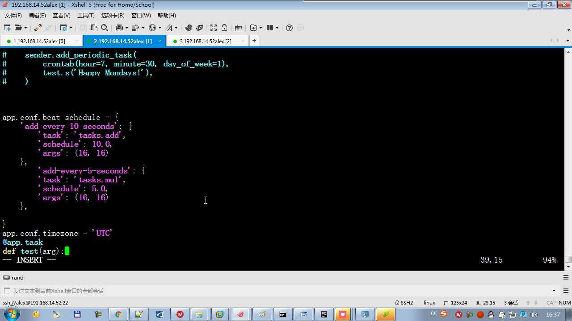Click the Disconnect plug icon
This screenshot has height=321, width=572.
pyautogui.click(x=38, y=28)
